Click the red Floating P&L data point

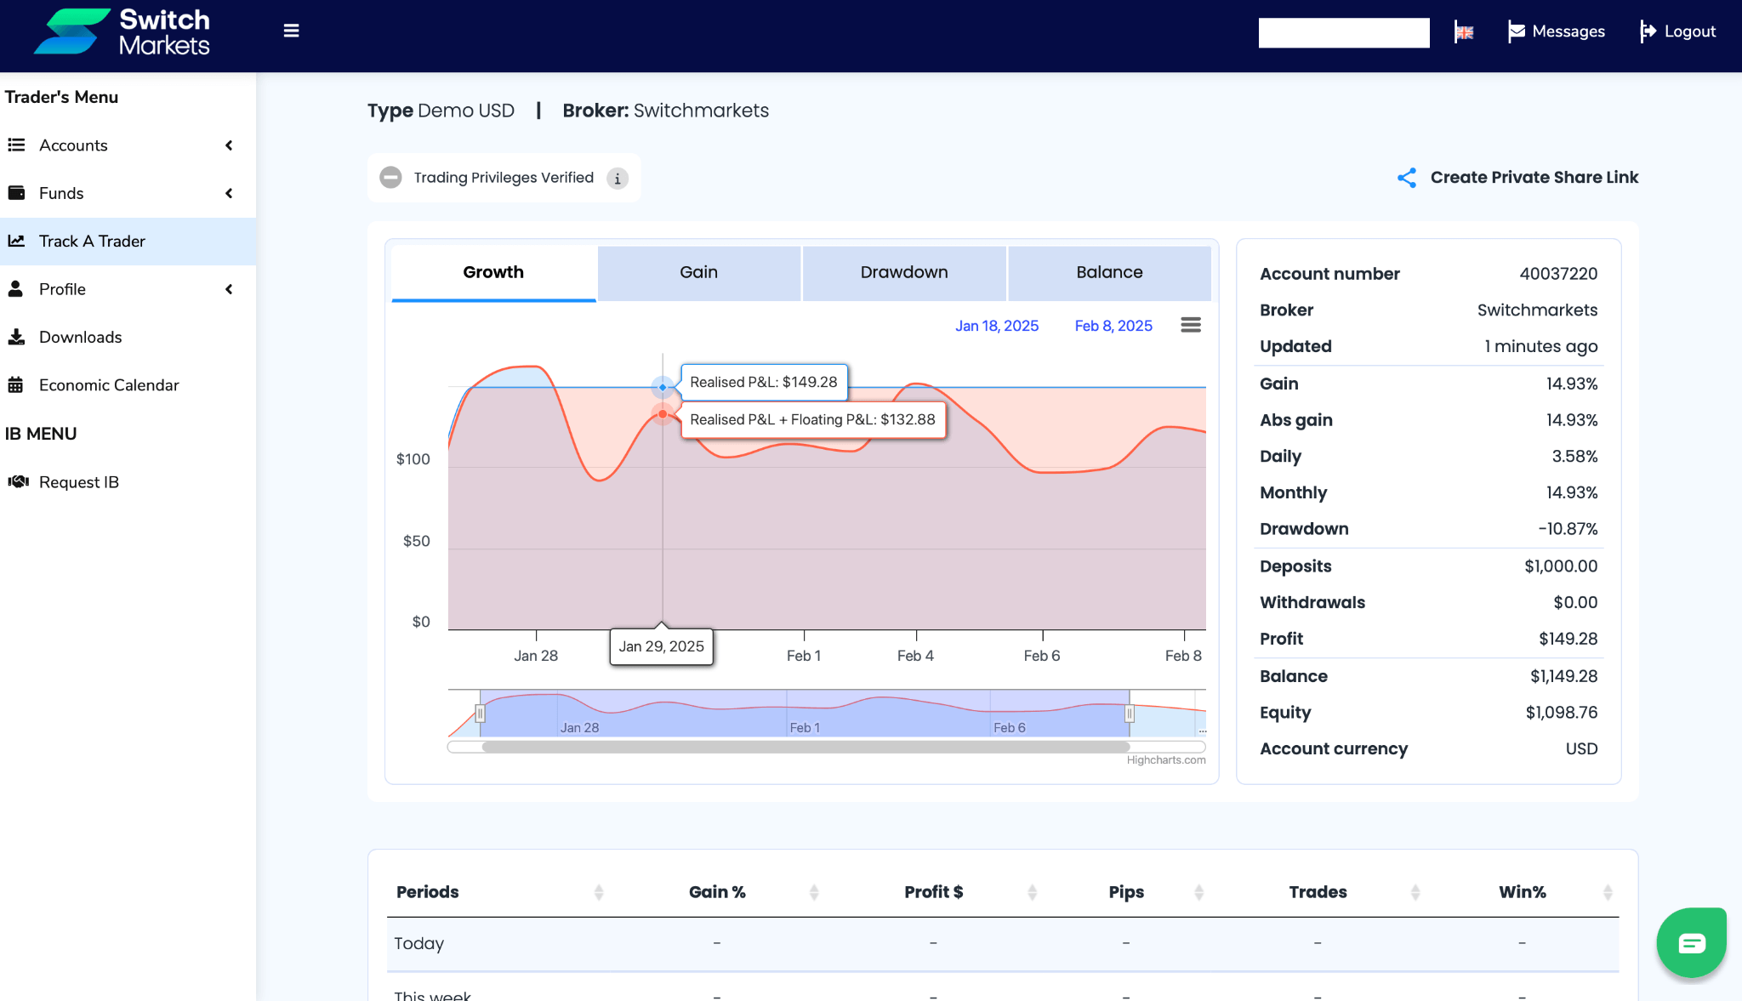[x=663, y=414]
